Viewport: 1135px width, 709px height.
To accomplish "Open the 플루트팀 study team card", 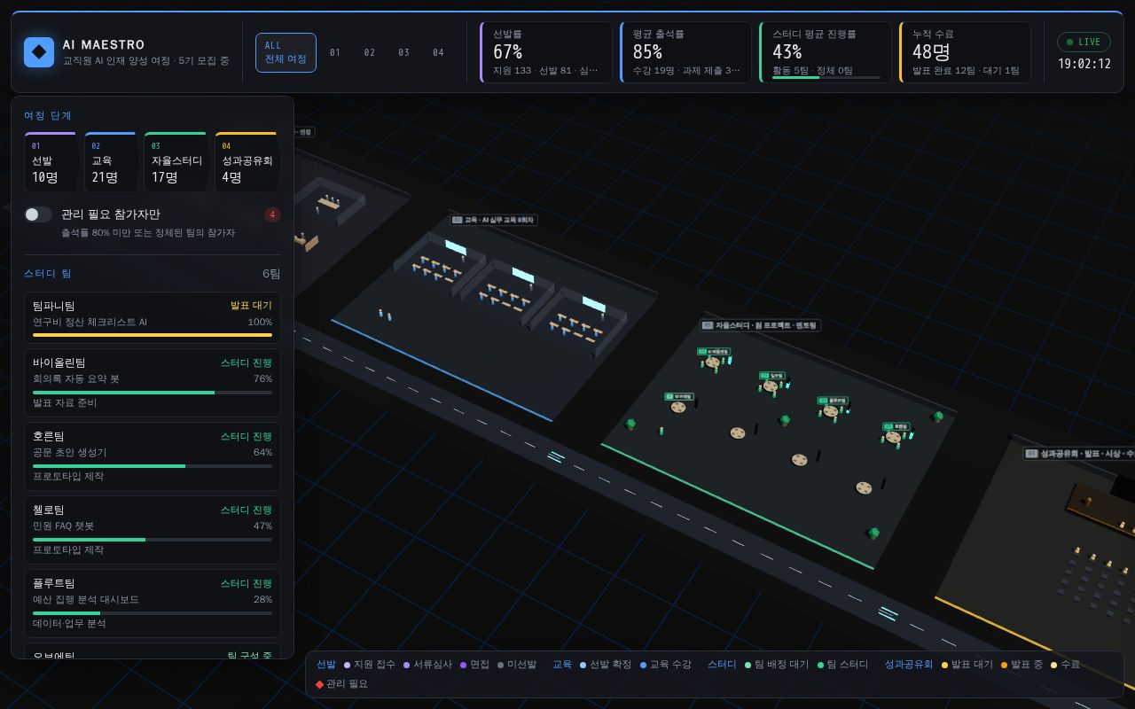I will pos(153,604).
